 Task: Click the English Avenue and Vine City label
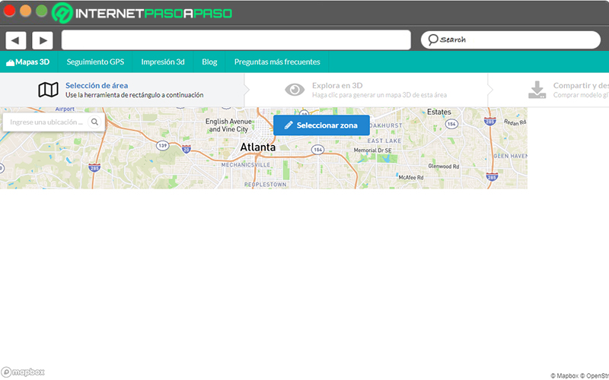[x=228, y=125]
